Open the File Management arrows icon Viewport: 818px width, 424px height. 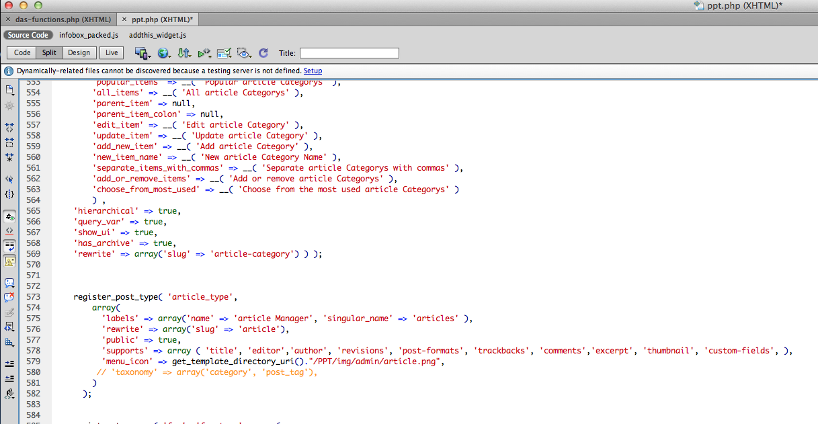[184, 53]
